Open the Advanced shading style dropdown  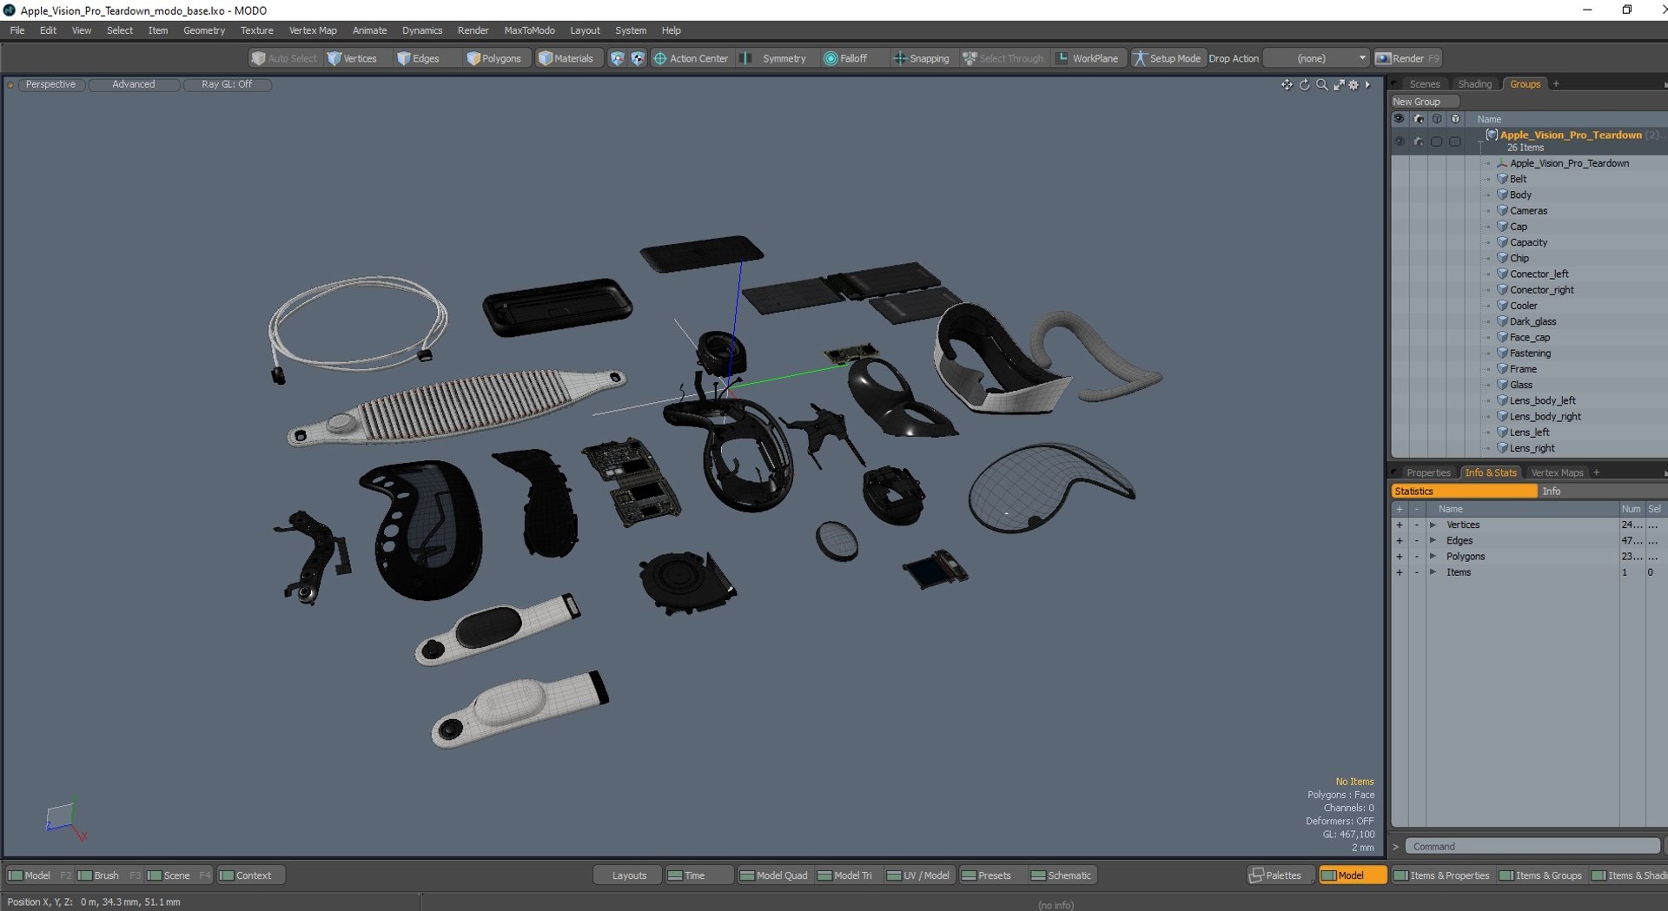133,84
